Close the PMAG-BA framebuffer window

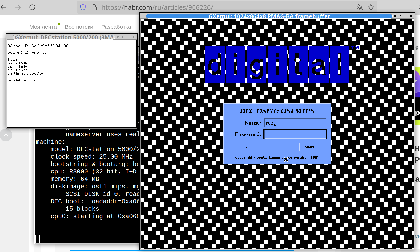tap(411, 16)
